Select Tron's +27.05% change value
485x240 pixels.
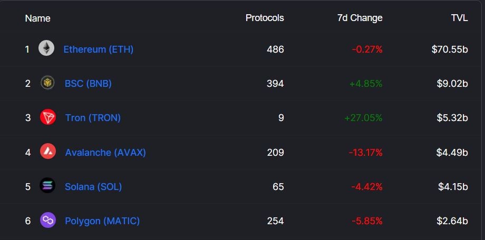point(363,118)
